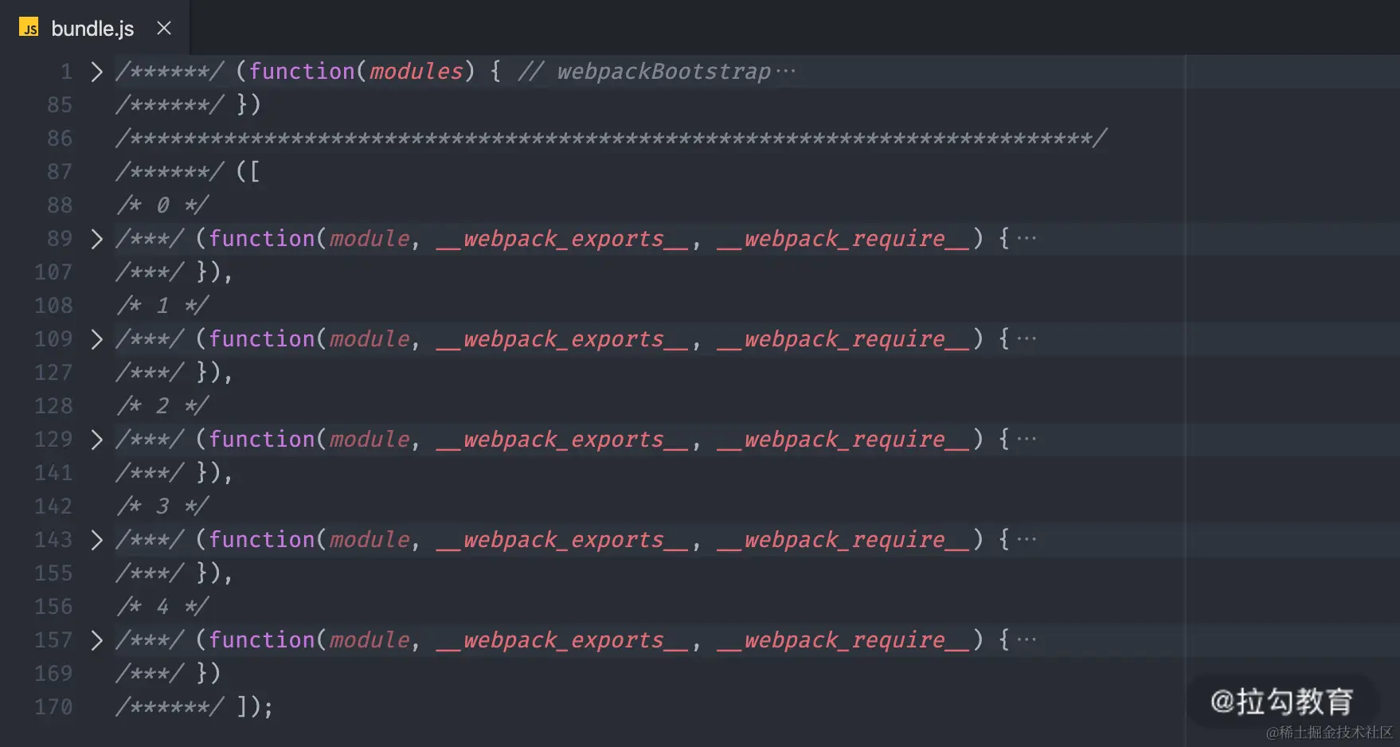This screenshot has height=747, width=1400.
Task: Click line number 108 in the gutter
Action: [x=53, y=306]
